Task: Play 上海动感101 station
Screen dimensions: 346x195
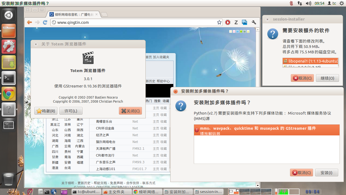Action: click(106, 169)
